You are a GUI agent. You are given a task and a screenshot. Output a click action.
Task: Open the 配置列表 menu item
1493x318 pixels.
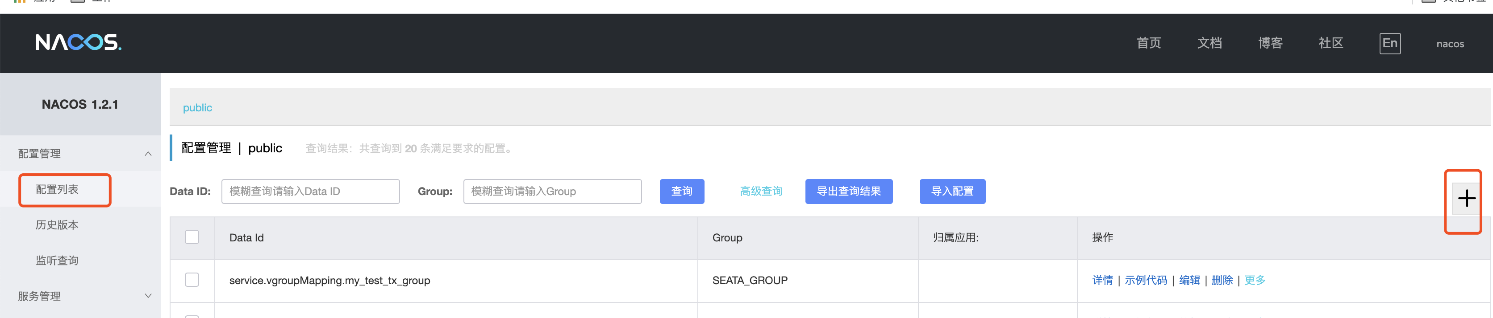(57, 190)
